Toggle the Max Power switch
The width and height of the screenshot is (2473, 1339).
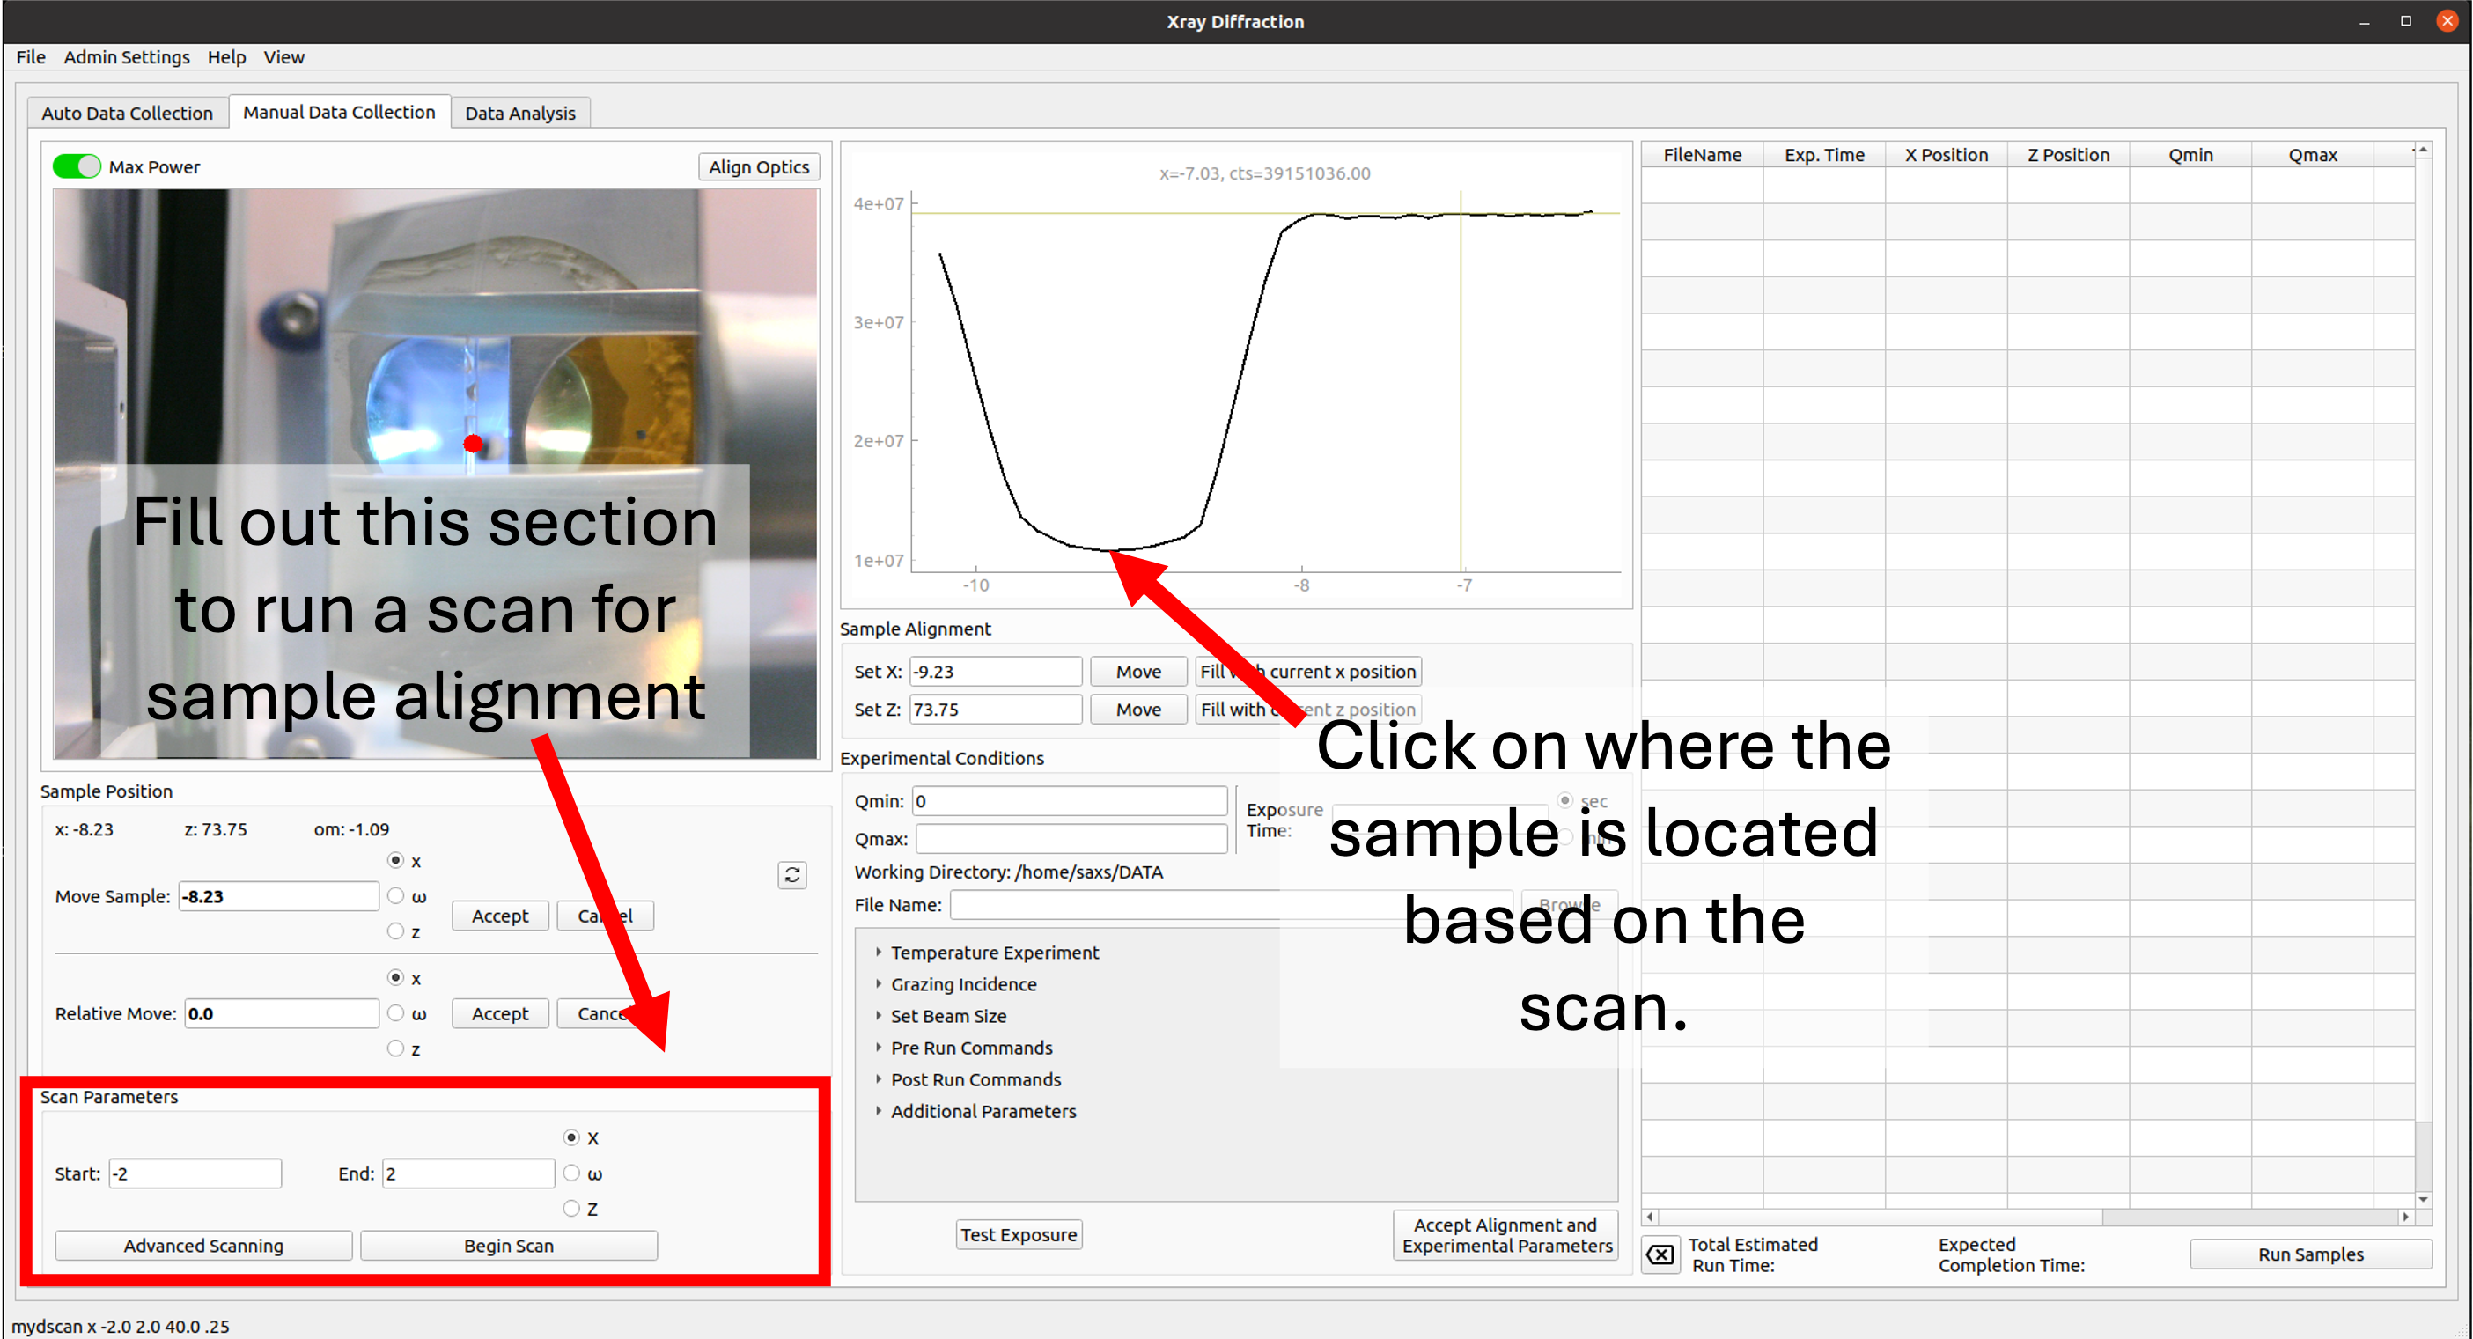76,166
